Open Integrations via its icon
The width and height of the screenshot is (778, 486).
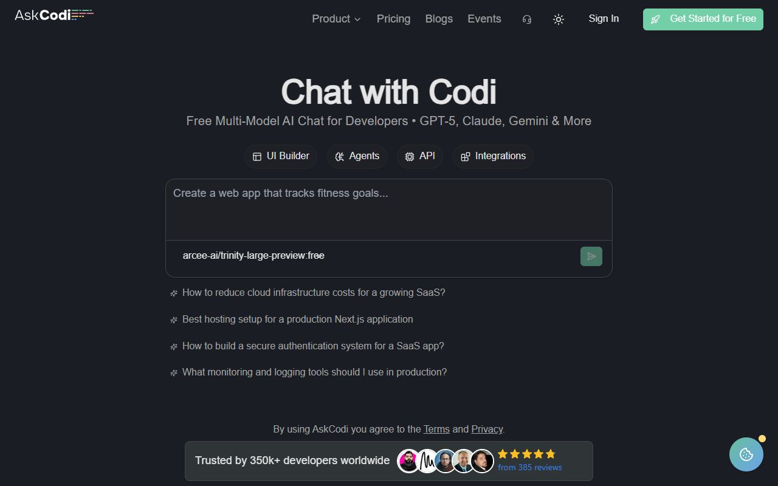pos(465,156)
